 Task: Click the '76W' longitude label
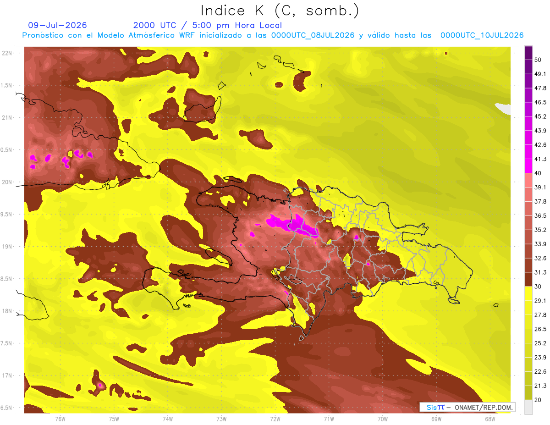pyautogui.click(x=60, y=419)
